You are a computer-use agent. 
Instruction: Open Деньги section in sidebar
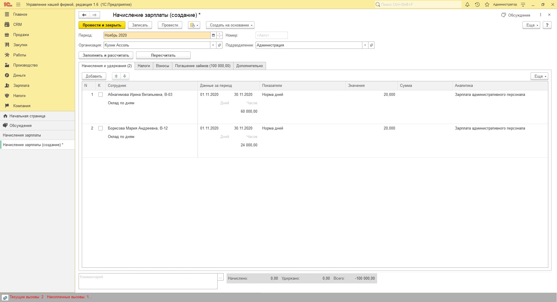[x=37, y=75]
